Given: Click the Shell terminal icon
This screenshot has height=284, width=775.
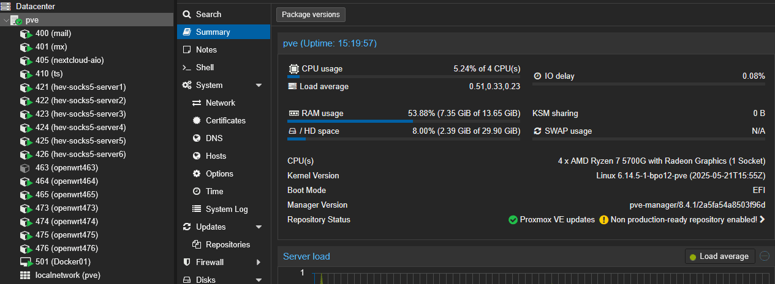Looking at the screenshot, I should tap(187, 67).
